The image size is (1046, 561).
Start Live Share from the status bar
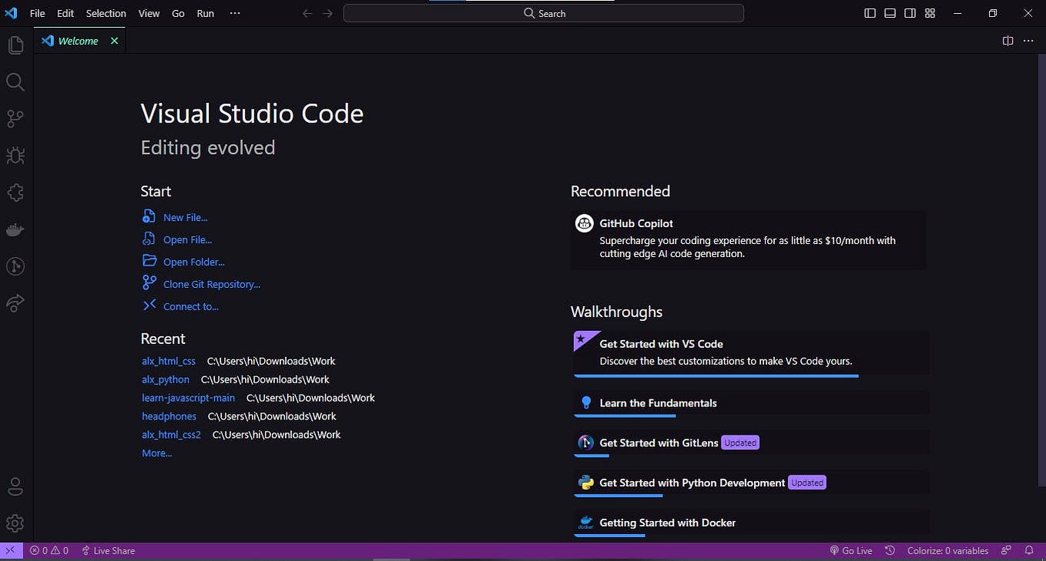click(x=108, y=550)
